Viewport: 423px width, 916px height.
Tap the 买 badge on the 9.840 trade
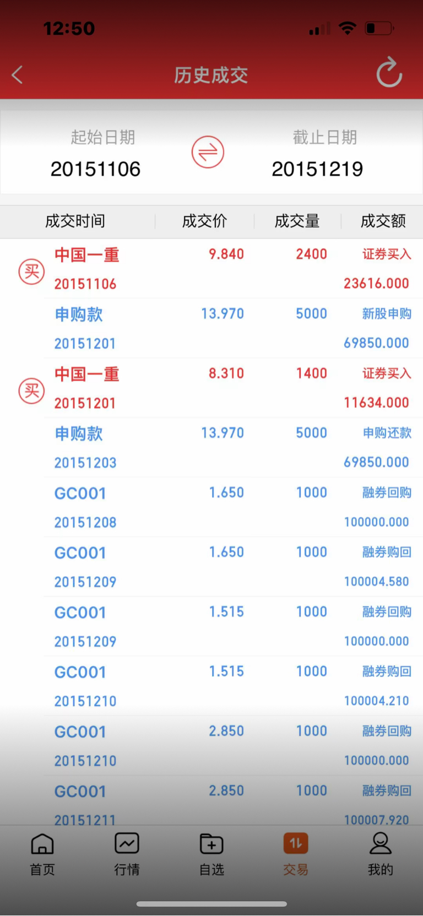pos(31,271)
